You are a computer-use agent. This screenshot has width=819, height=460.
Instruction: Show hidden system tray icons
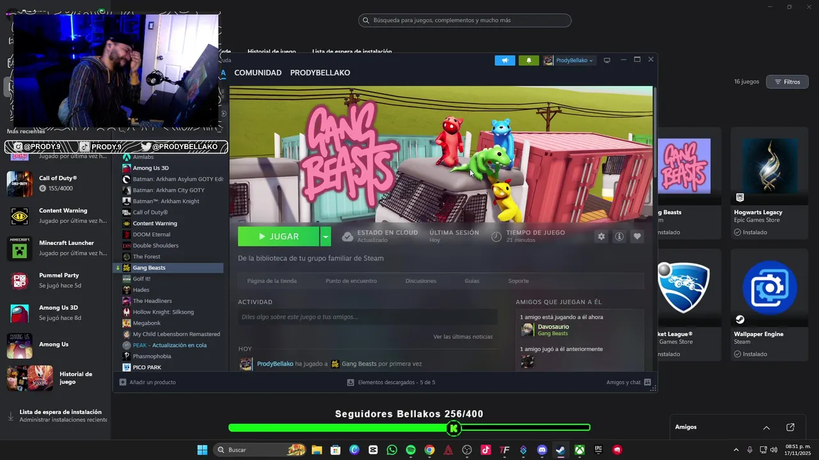click(x=736, y=450)
